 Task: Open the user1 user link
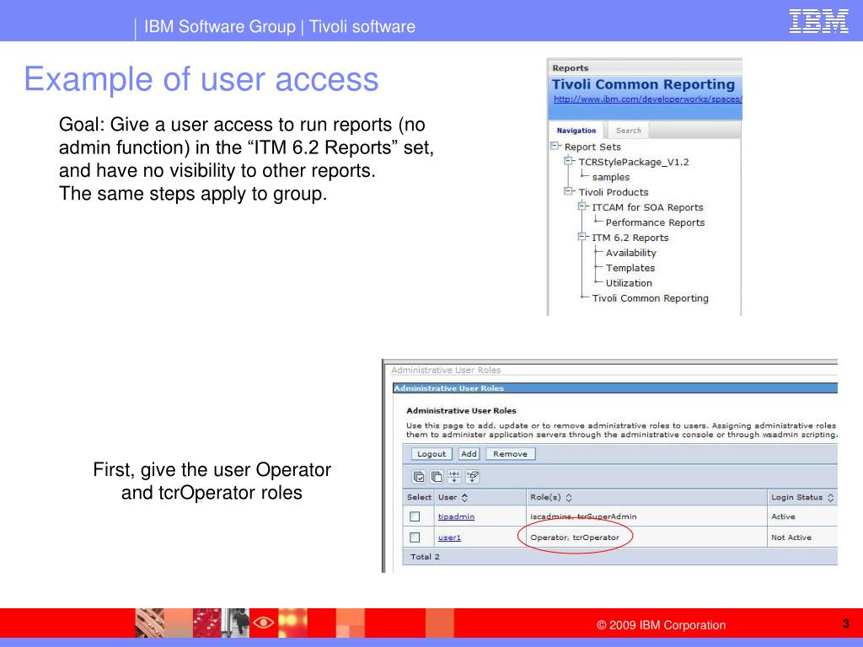coord(450,537)
